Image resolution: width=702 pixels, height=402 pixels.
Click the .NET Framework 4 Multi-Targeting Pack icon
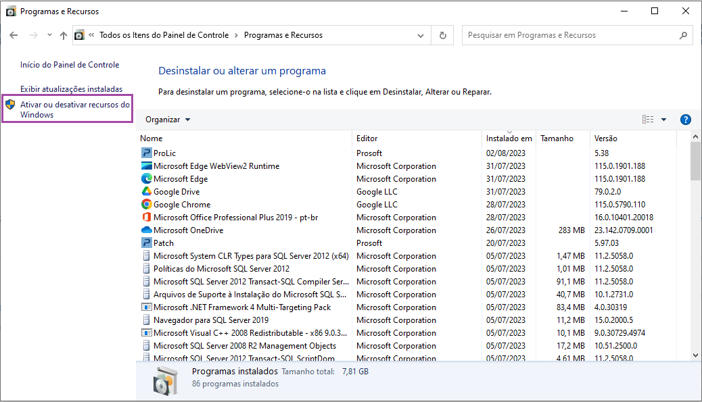point(146,307)
